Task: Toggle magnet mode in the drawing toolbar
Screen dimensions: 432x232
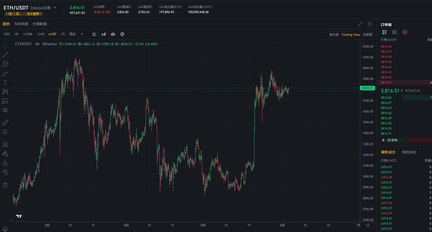Action: [x=5, y=145]
